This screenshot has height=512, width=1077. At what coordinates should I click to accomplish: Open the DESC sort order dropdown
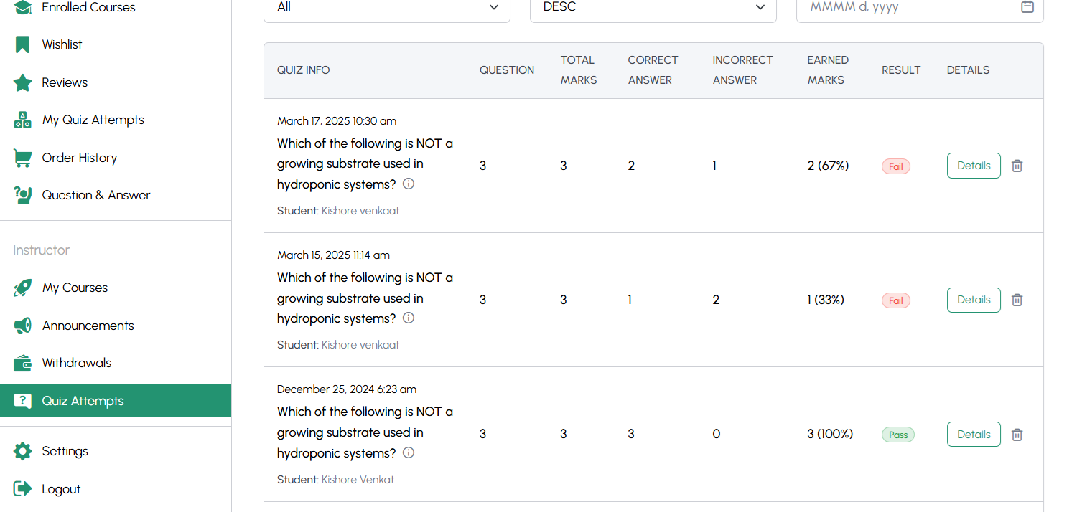coord(653,7)
